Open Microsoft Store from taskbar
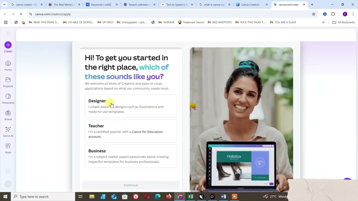This screenshot has height=201, width=358. (125, 197)
